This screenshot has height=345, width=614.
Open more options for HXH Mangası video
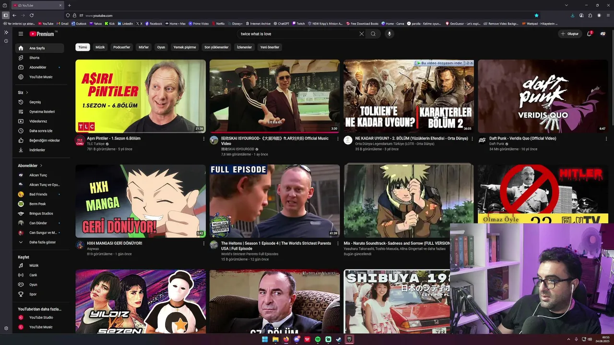(x=203, y=244)
